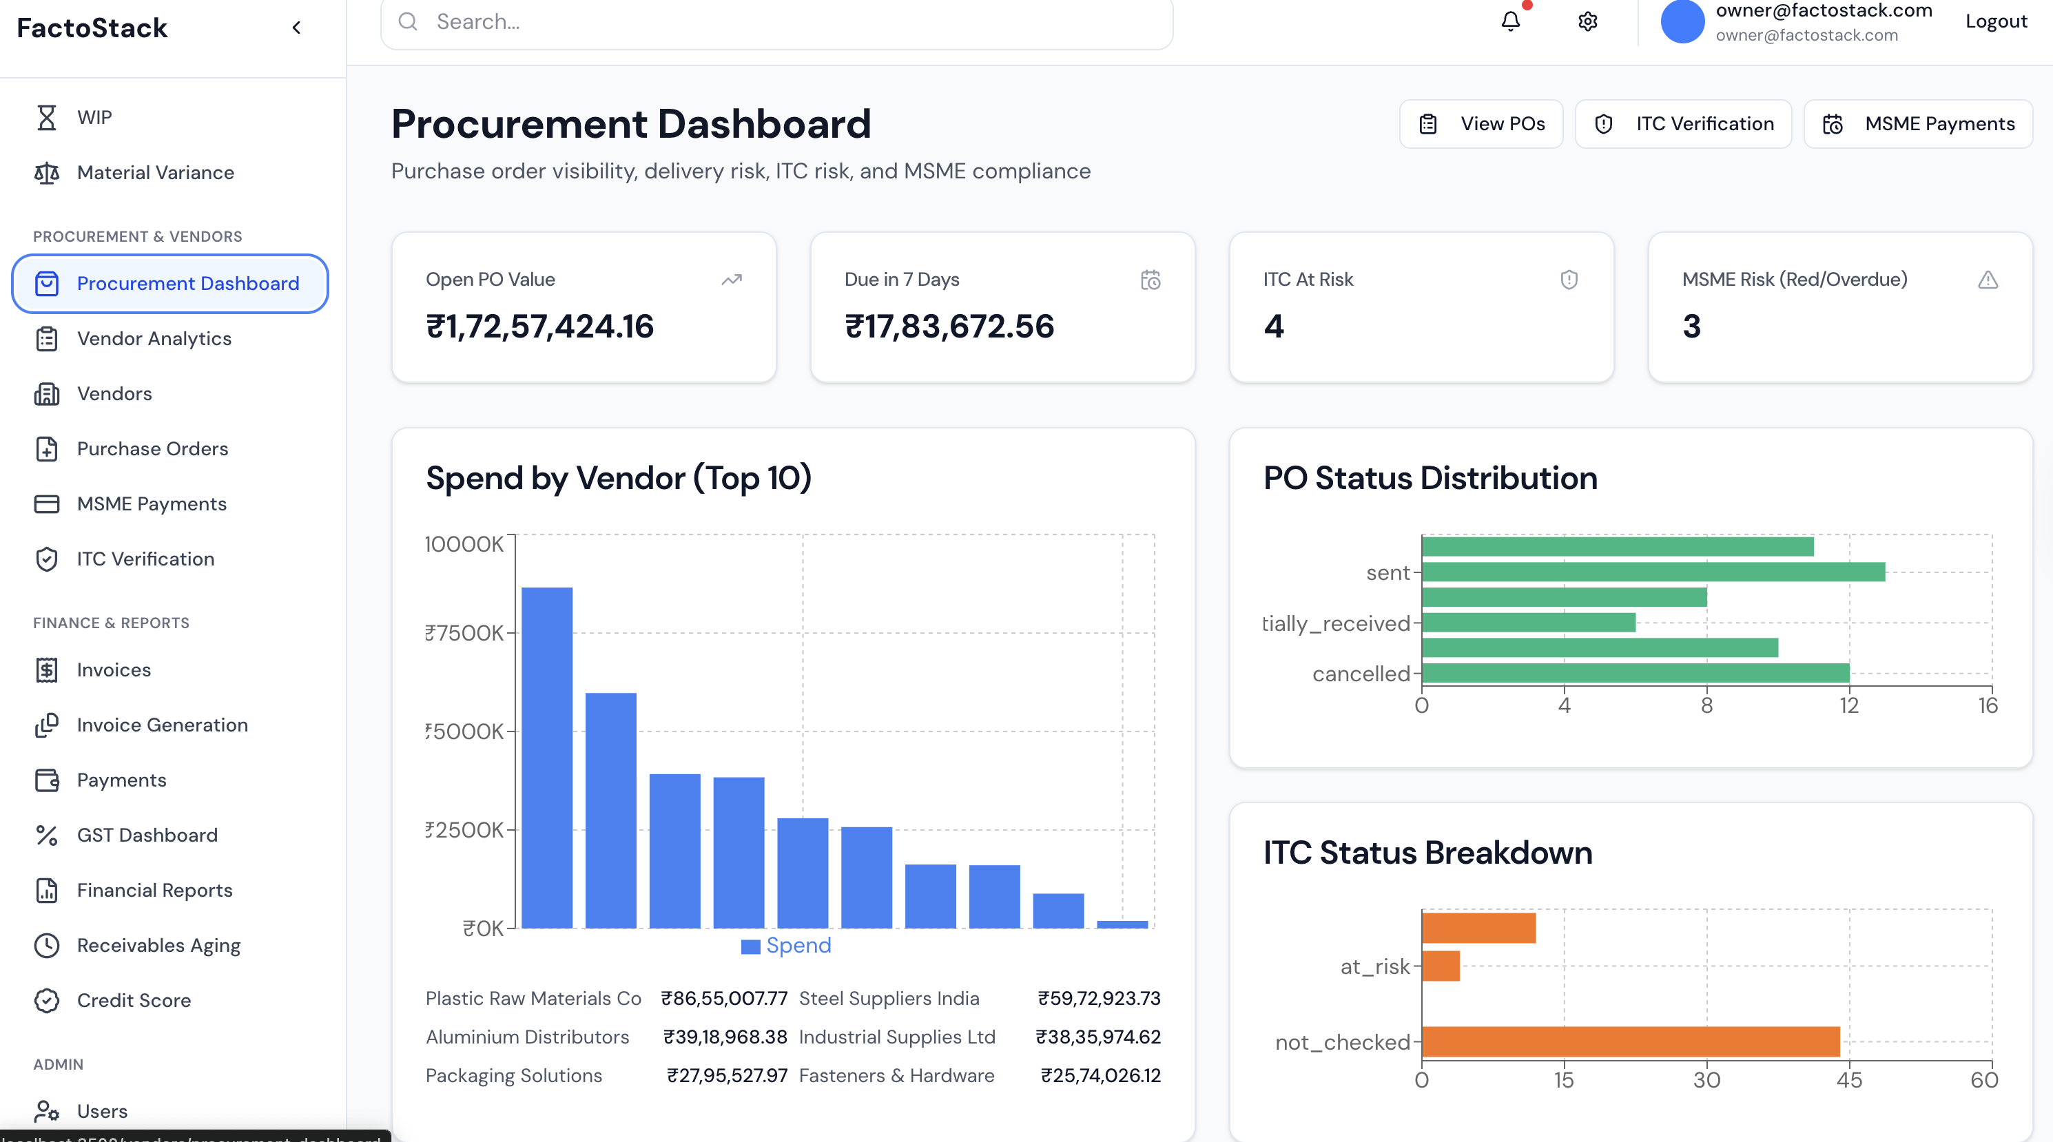The height and width of the screenshot is (1142, 2053).
Task: Open settings via the gear icon
Action: [x=1586, y=21]
